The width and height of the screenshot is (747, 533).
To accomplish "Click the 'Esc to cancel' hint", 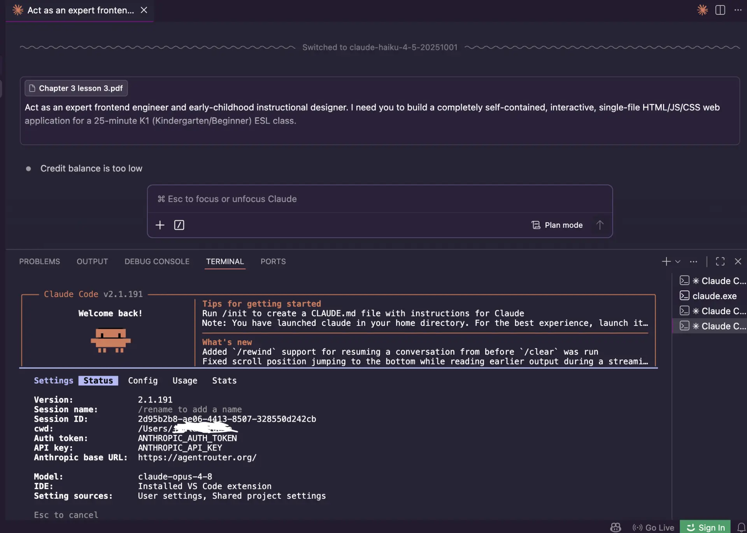I will [66, 515].
